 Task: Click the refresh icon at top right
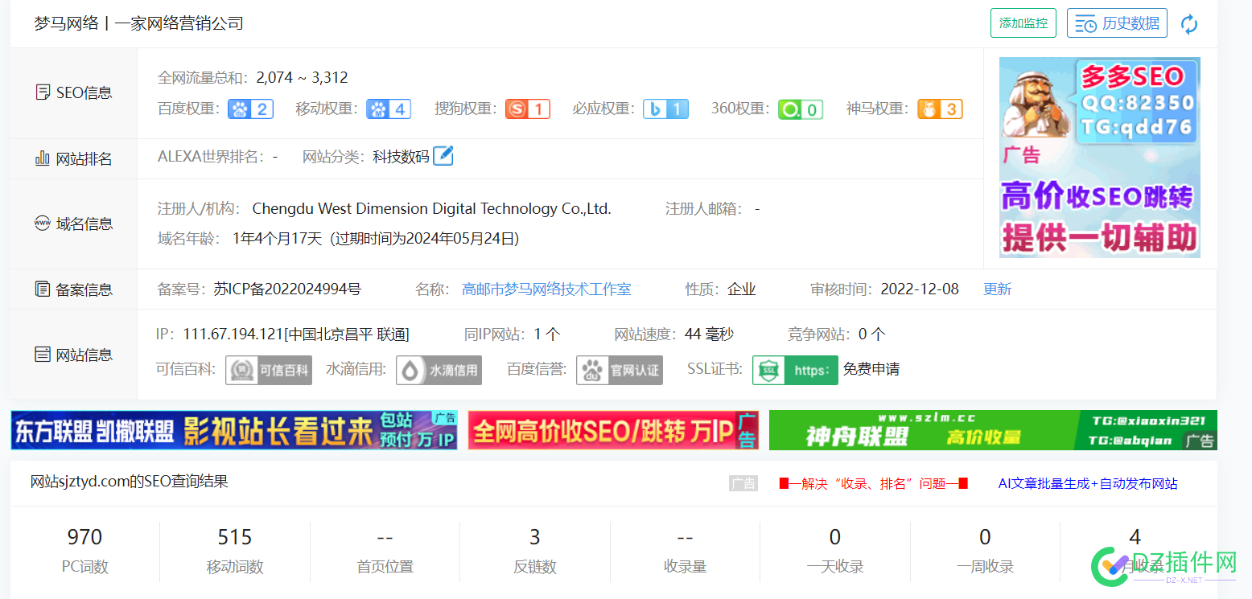coord(1188,24)
